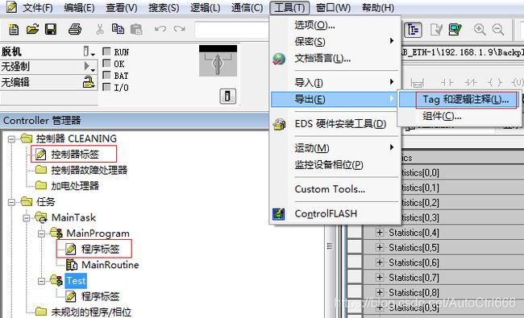
Task: Click the Undo arrow icon
Action: point(160,29)
